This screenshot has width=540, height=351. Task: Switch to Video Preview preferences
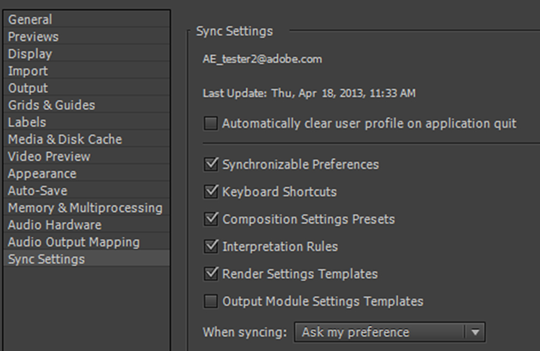87,156
